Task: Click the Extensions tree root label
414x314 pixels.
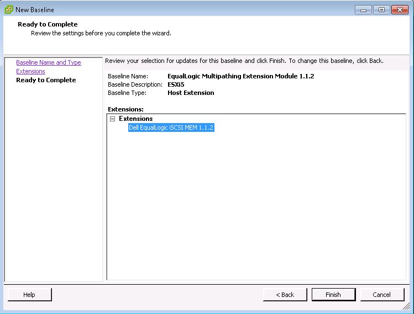Action: [x=136, y=119]
